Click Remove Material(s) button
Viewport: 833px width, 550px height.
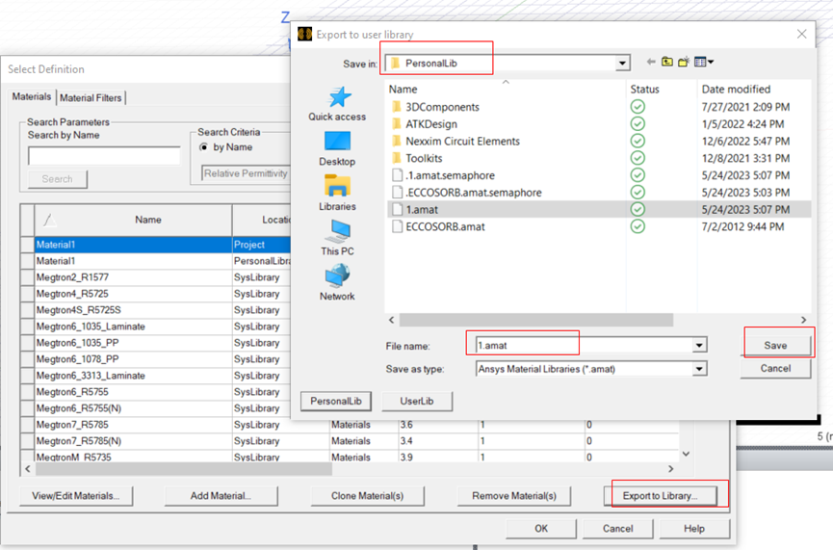(513, 496)
